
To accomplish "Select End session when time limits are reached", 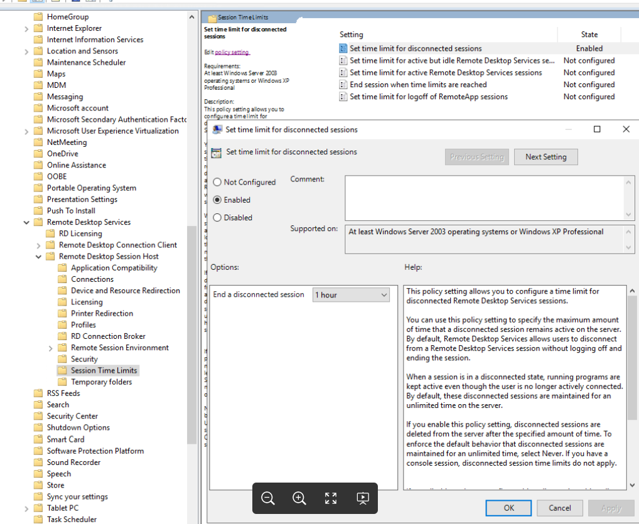I will (x=418, y=84).
